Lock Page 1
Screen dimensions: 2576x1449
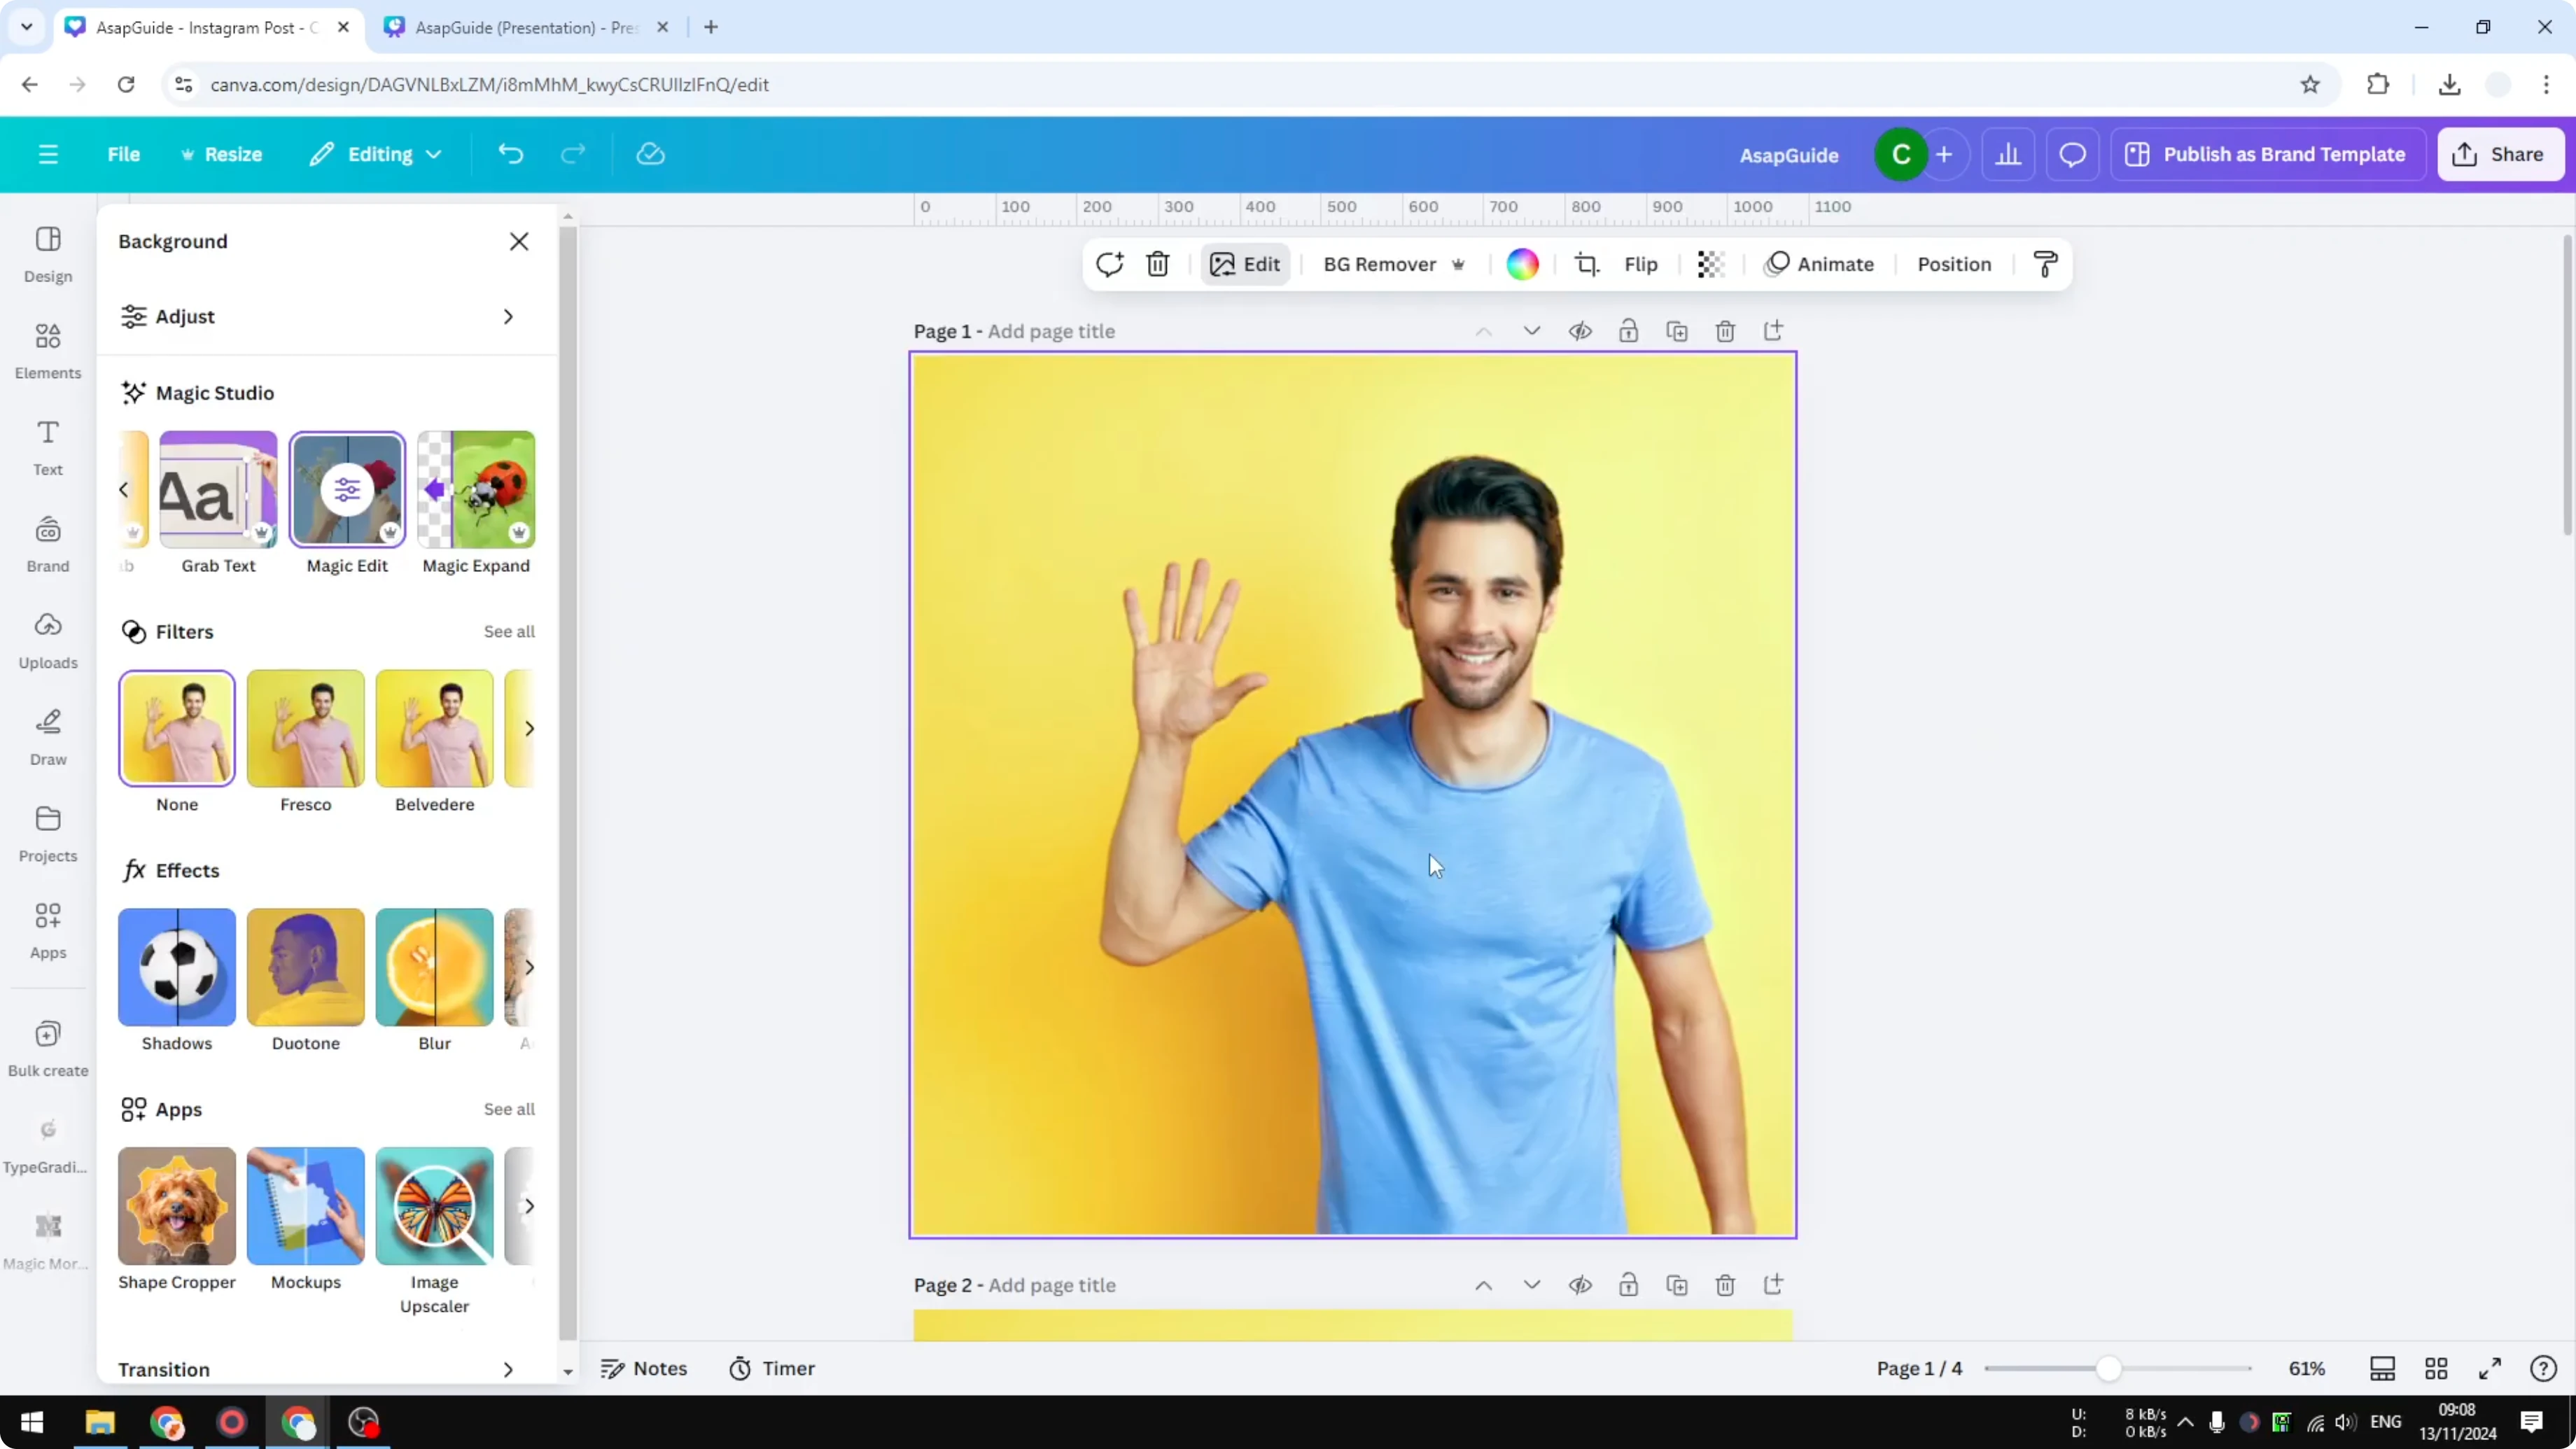tap(1629, 331)
